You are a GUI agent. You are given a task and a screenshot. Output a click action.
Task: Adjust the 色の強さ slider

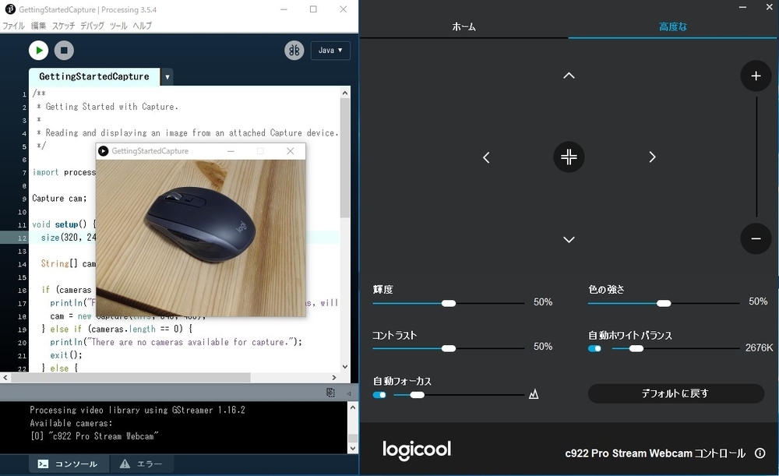click(664, 303)
